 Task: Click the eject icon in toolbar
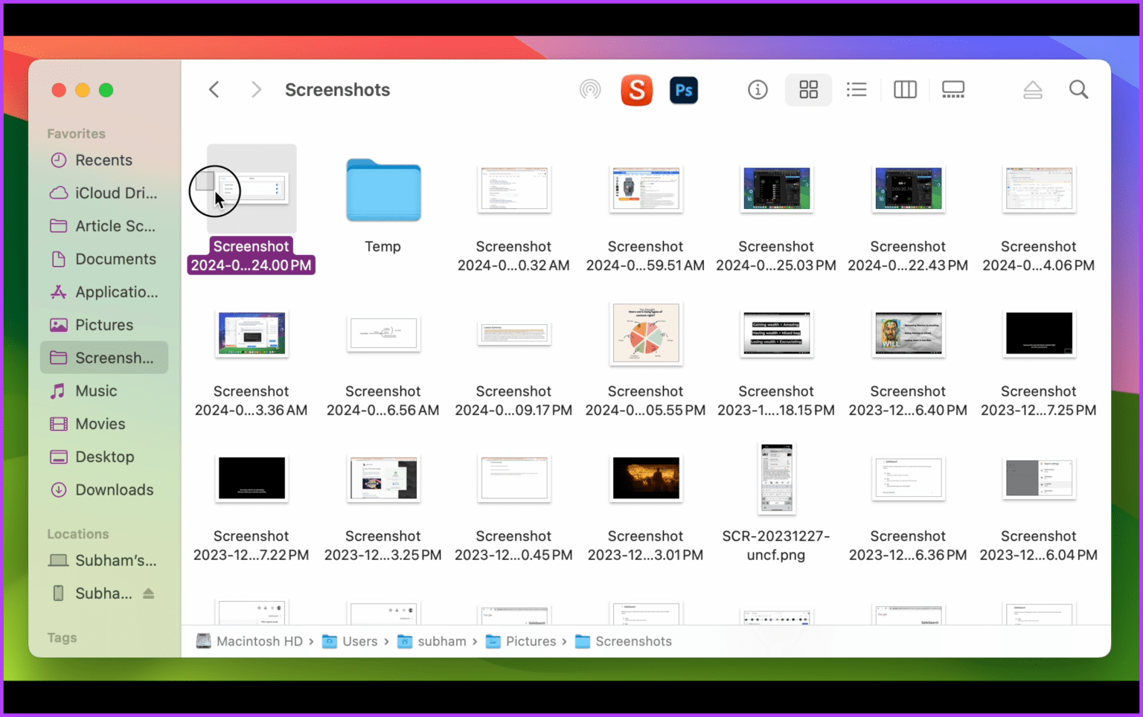coord(1032,90)
